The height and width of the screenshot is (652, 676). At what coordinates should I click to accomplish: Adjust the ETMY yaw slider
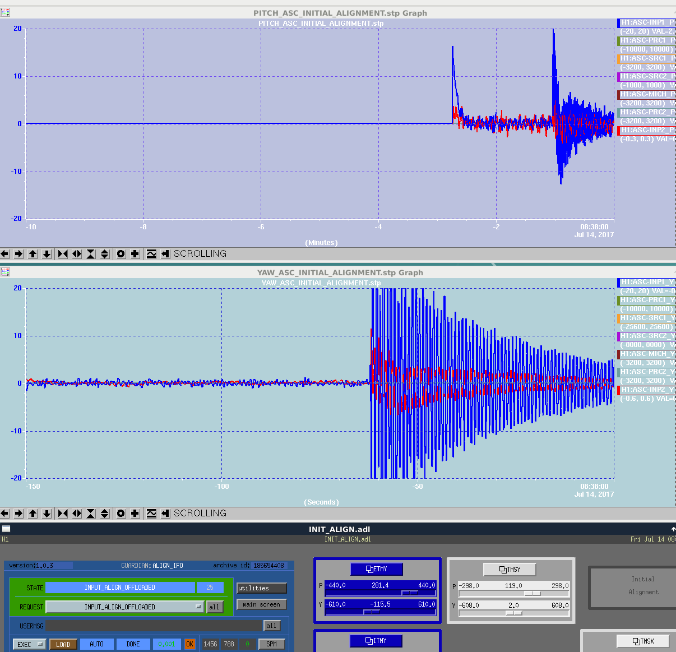(381, 612)
